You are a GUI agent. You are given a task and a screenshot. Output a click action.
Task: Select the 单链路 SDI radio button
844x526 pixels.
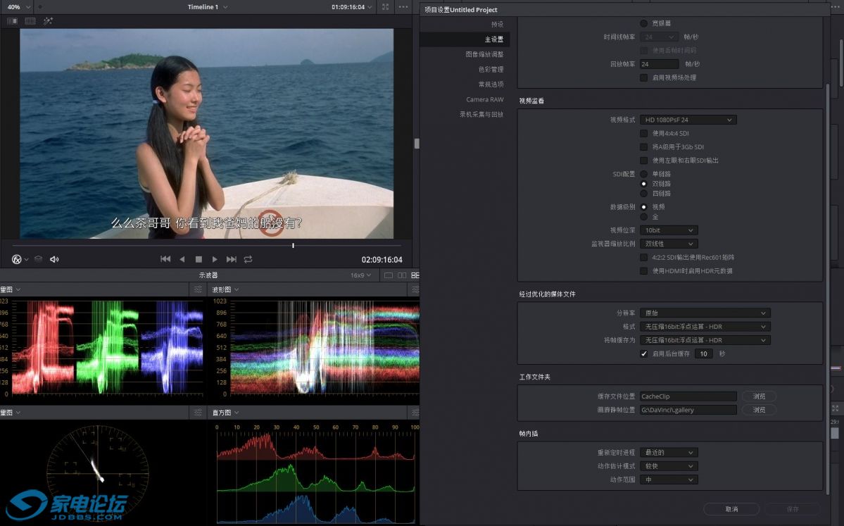643,174
